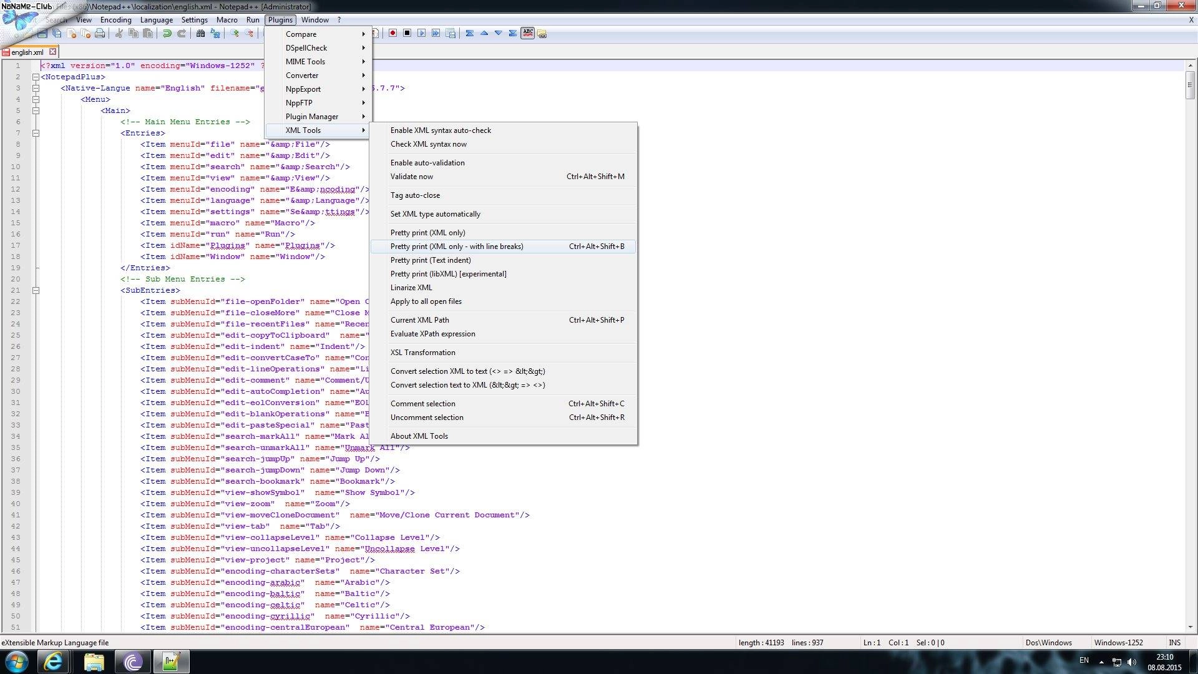This screenshot has height=674, width=1198.
Task: Click the Paste toolbar icon
Action: [147, 33]
